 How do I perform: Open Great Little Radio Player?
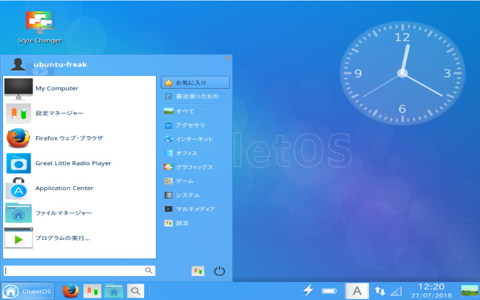[x=80, y=163]
